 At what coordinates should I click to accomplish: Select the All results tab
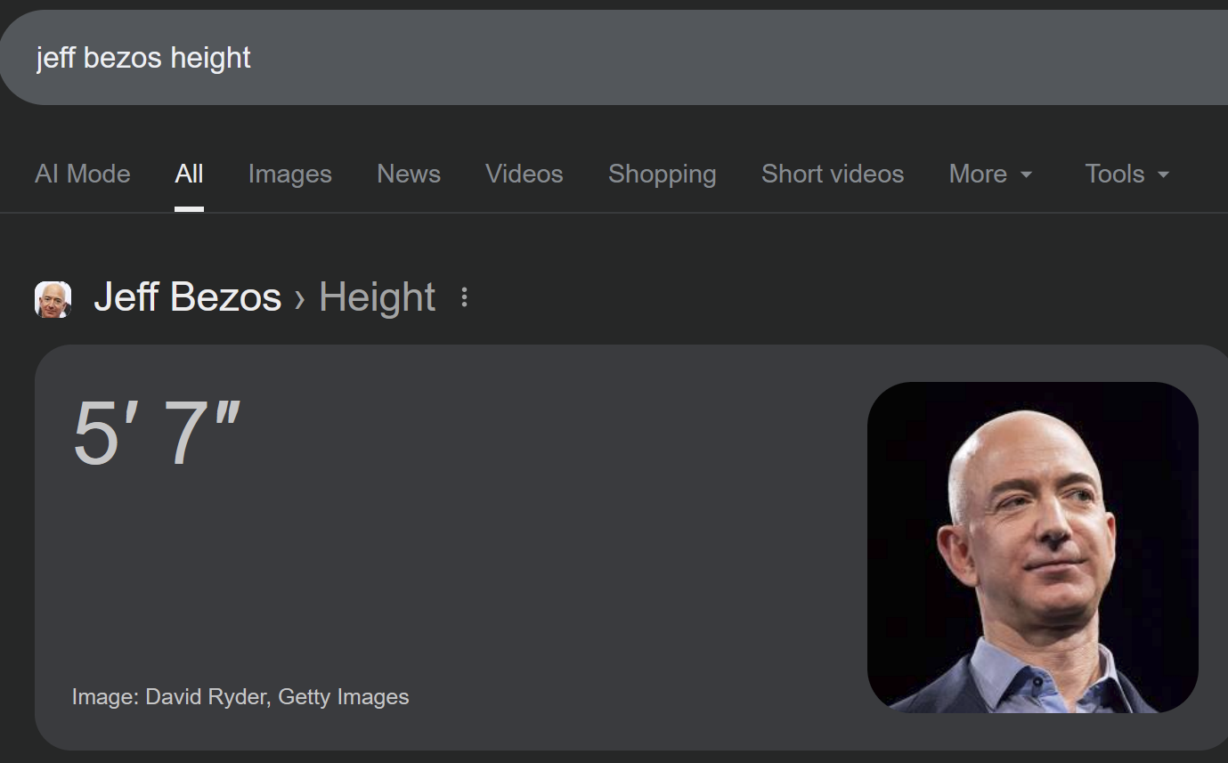click(189, 174)
